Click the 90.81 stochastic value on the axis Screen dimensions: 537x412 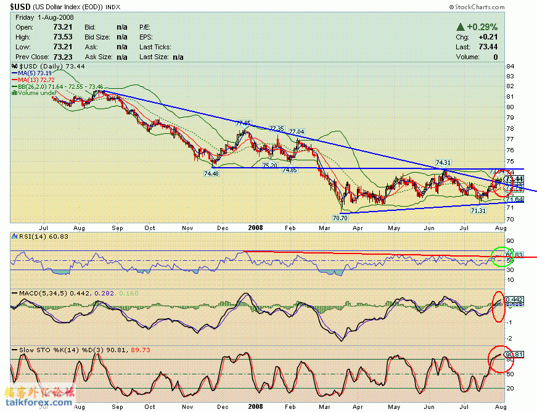pyautogui.click(x=514, y=355)
